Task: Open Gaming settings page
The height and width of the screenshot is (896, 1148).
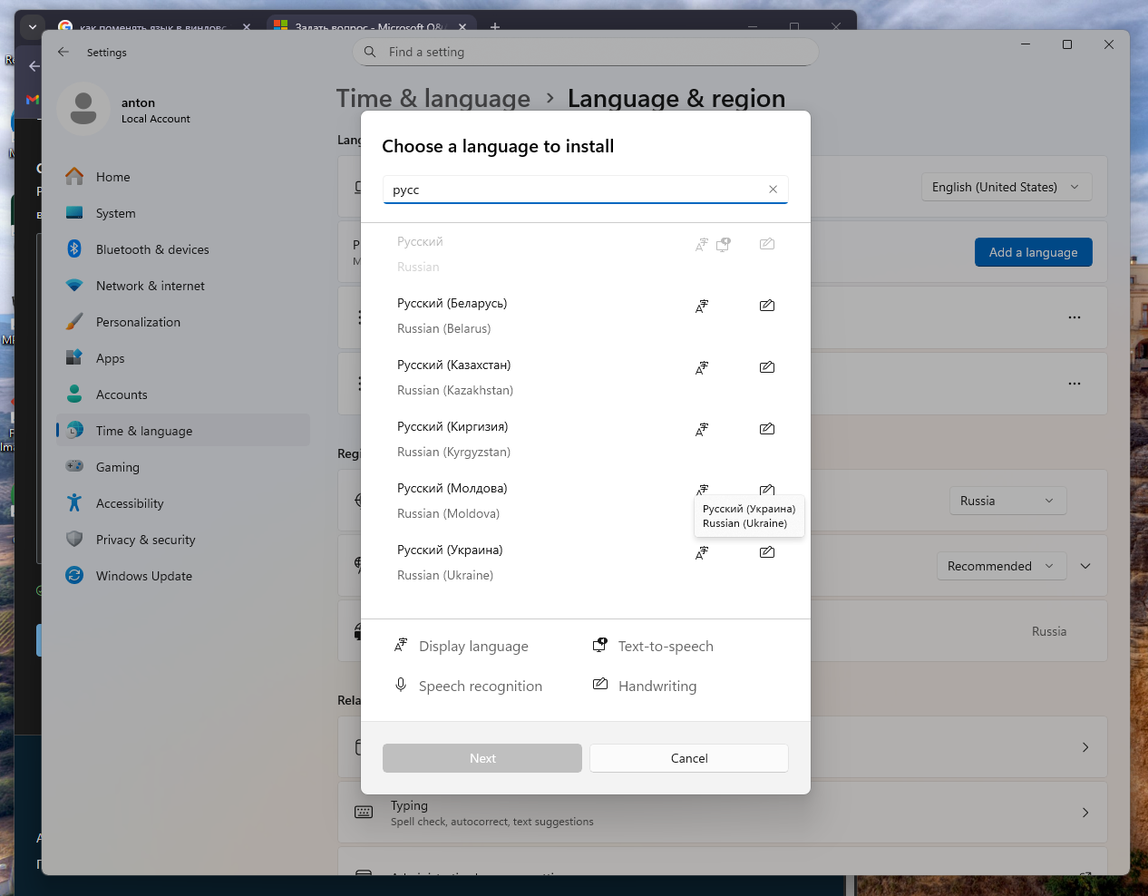Action: pyautogui.click(x=182, y=467)
